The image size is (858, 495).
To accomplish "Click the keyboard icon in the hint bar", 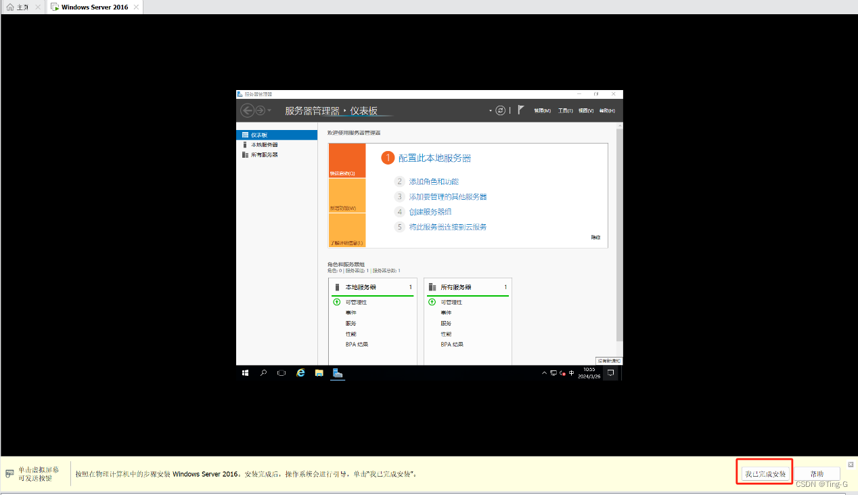I will click(x=9, y=473).
